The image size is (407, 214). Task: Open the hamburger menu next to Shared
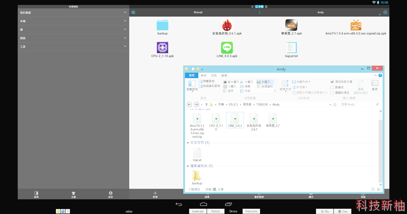pyautogui.click(x=133, y=12)
